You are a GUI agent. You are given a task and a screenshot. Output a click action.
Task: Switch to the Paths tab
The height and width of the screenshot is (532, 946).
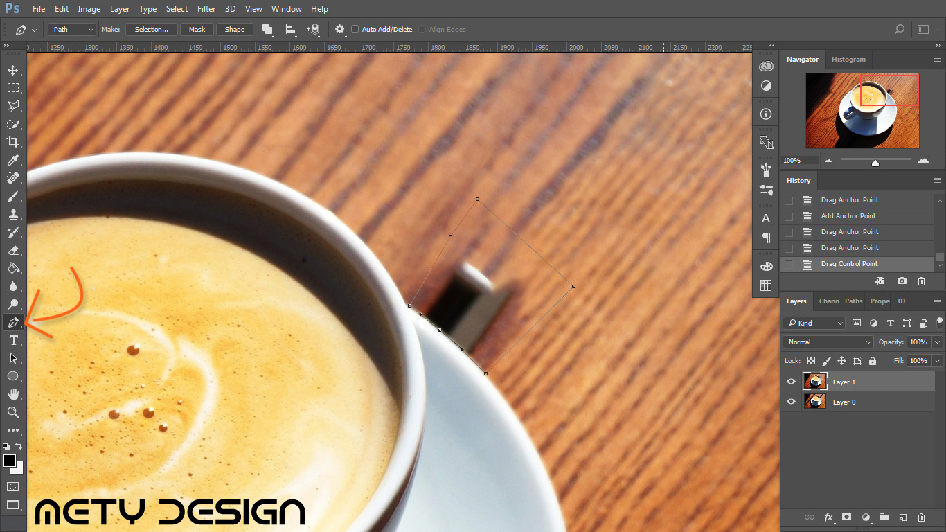(x=853, y=301)
